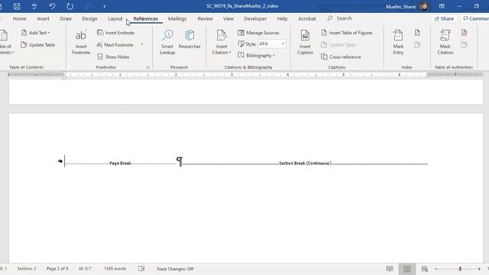Click Track Changes: Off in status bar
Screen dimensions: 489x275
175,269
